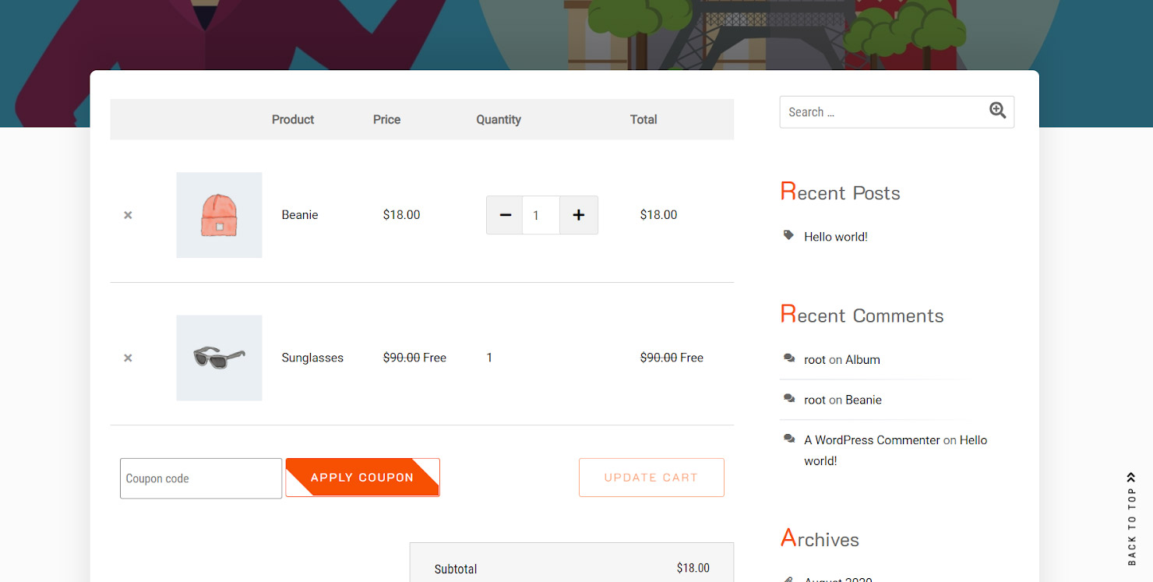Visit A WordPress Commenter link
This screenshot has height=582, width=1153.
872,440
